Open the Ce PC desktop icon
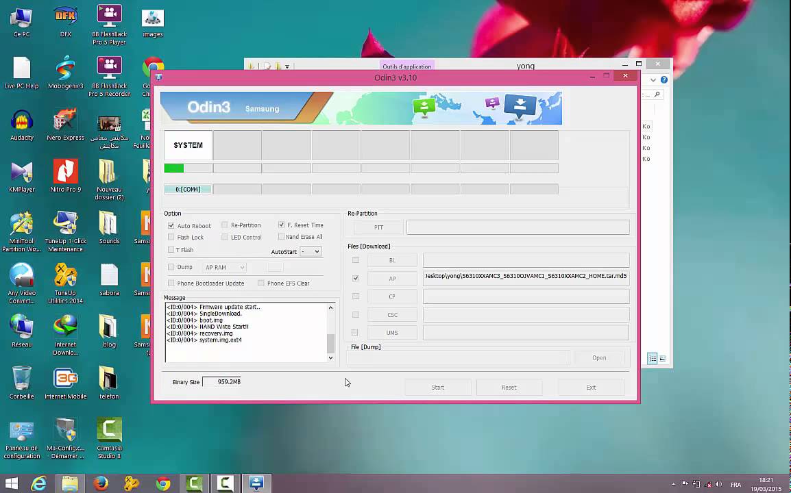 [x=22, y=23]
